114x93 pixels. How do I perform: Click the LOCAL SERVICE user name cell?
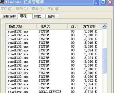[x=50, y=92]
